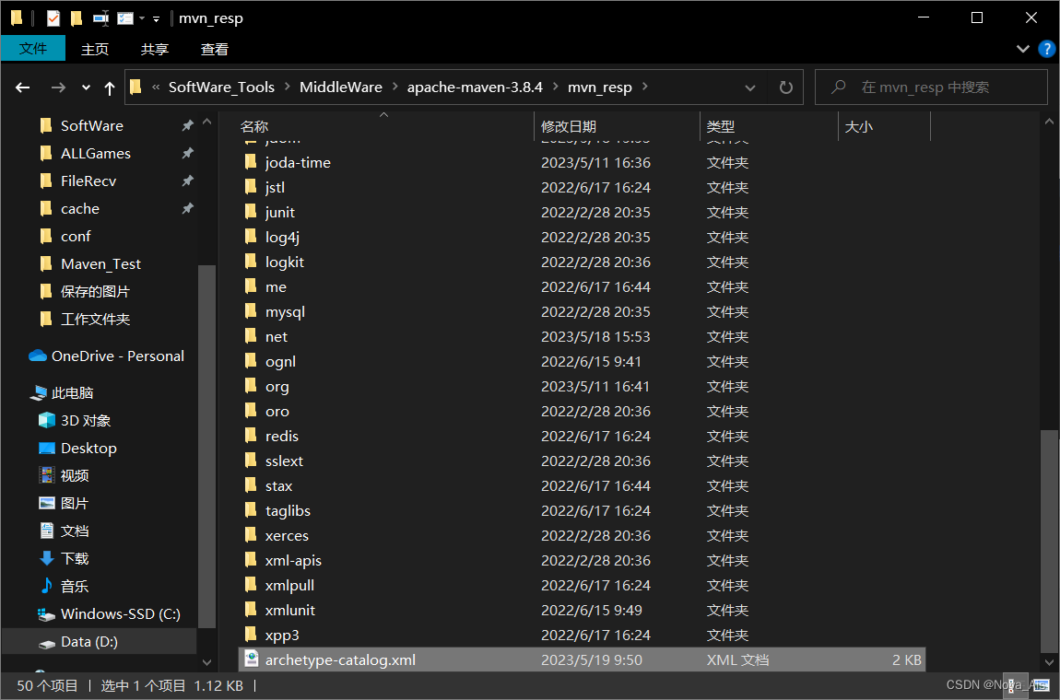This screenshot has width=1060, height=700.
Task: Select cache in the navigation pane
Action: click(x=80, y=209)
